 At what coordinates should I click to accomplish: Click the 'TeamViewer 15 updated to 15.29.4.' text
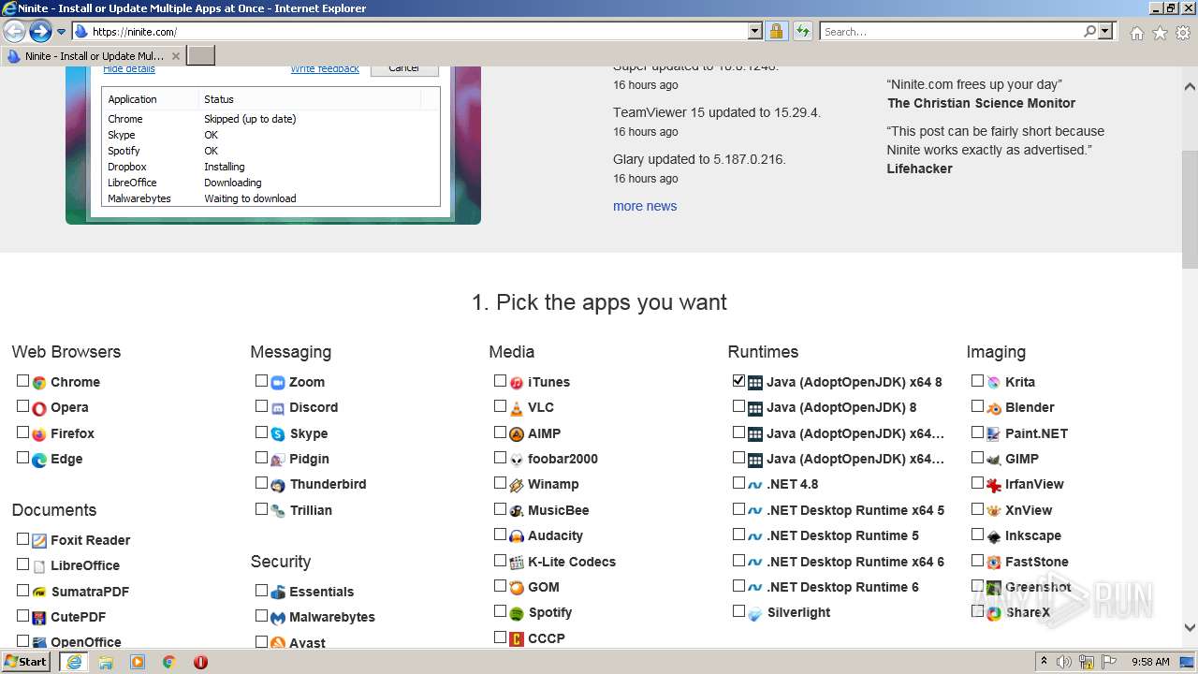(x=717, y=112)
